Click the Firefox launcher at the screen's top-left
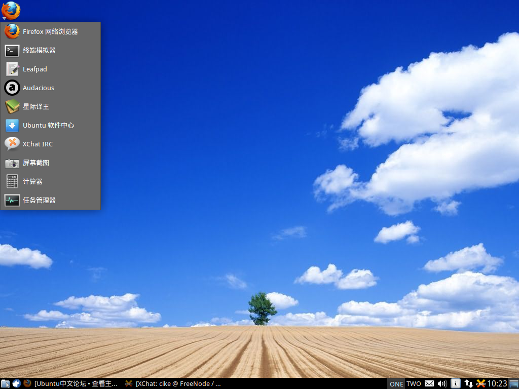The image size is (519, 389). (11, 11)
